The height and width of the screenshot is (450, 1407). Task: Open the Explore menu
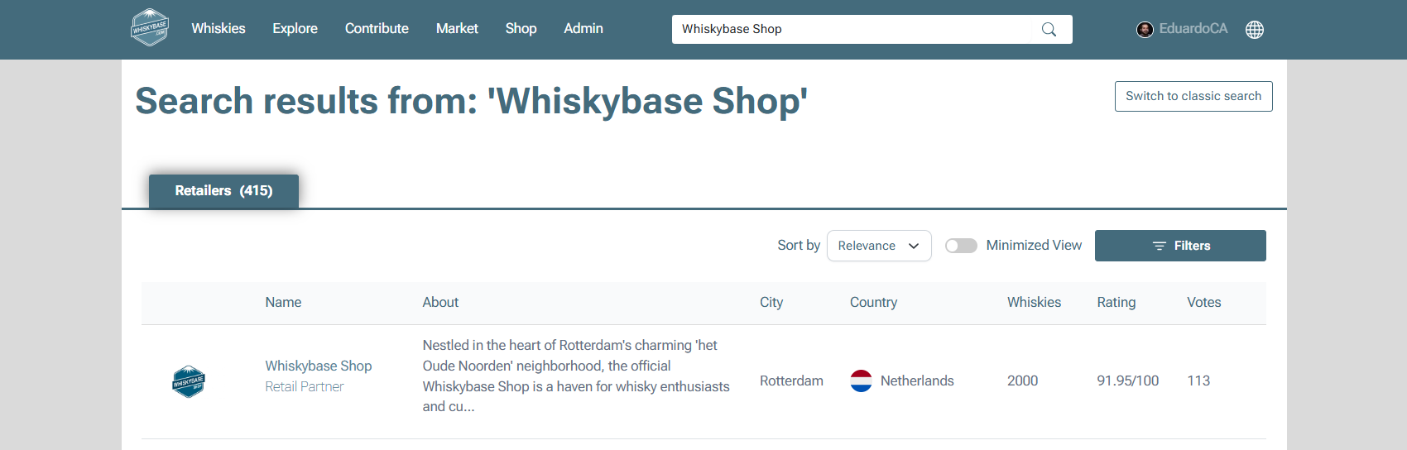tap(295, 28)
